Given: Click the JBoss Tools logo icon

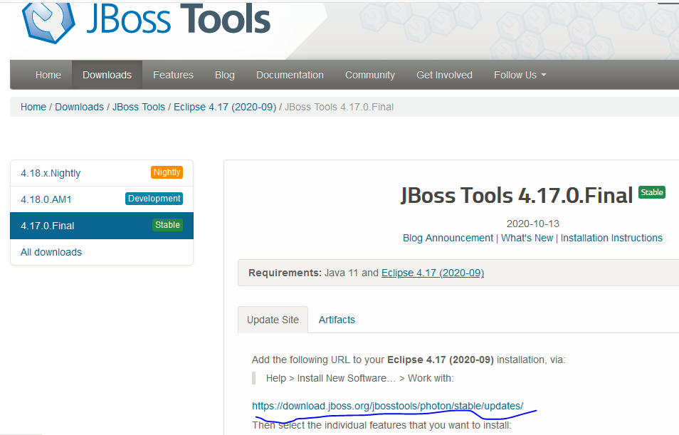Looking at the screenshot, I should (48, 21).
